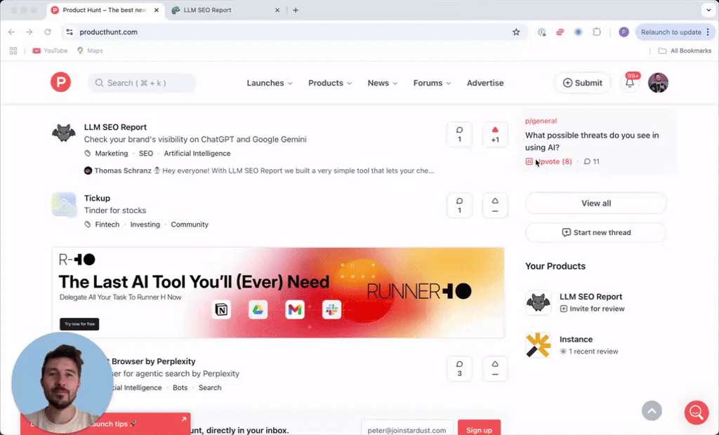Screen dimensions: 719x435
Task: View site information icon in address bar
Action: coord(70,32)
